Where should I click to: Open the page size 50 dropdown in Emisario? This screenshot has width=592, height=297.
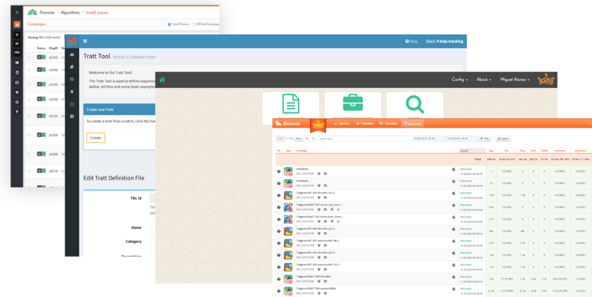pos(310,139)
